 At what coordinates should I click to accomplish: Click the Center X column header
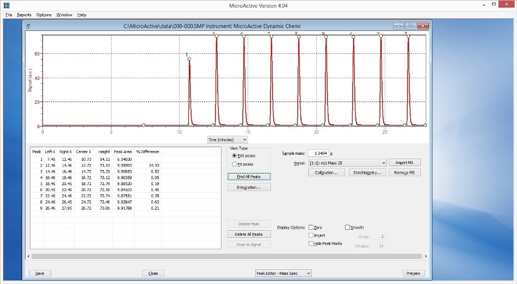point(83,152)
